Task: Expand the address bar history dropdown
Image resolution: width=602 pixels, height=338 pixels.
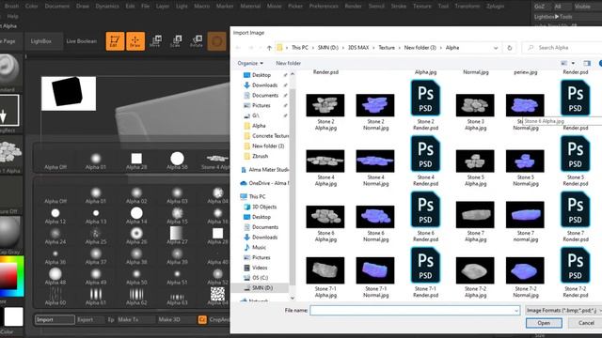Action: point(496,48)
